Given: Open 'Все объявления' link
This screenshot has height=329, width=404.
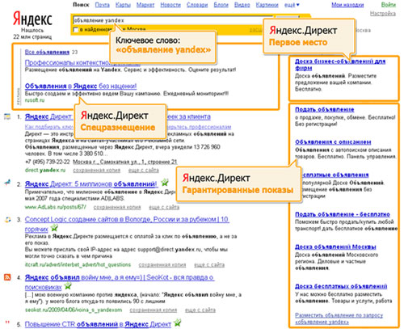Looking at the screenshot, I should [47, 52].
